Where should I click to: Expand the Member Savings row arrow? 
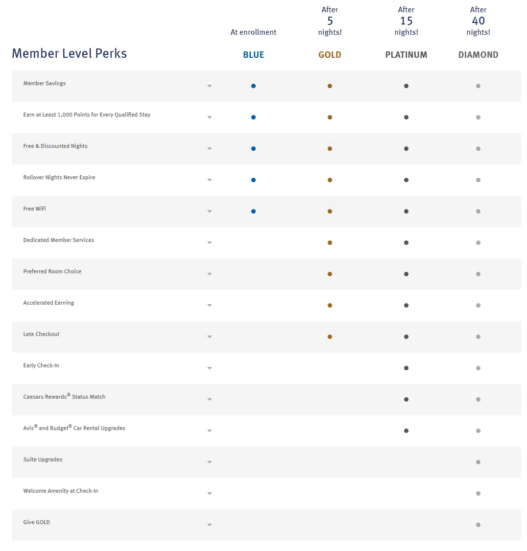[x=210, y=86]
